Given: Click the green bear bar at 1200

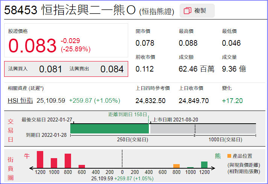Looking at the screenshot, I should [x=204, y=165].
